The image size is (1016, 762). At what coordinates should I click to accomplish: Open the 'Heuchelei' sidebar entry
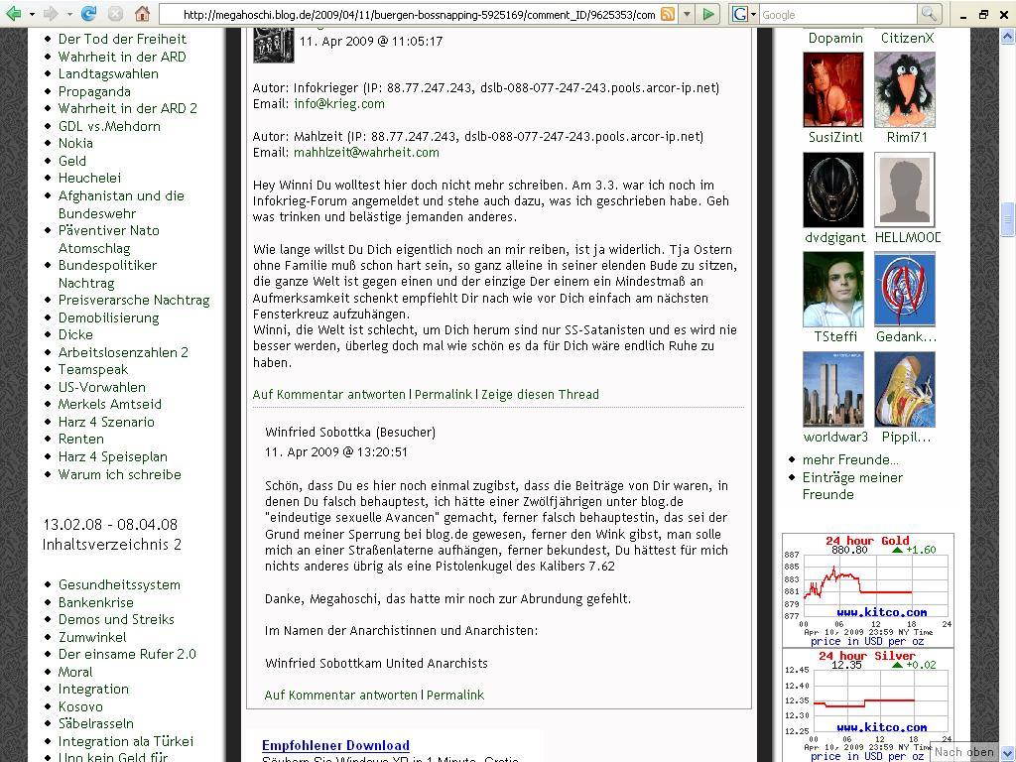[x=89, y=178]
